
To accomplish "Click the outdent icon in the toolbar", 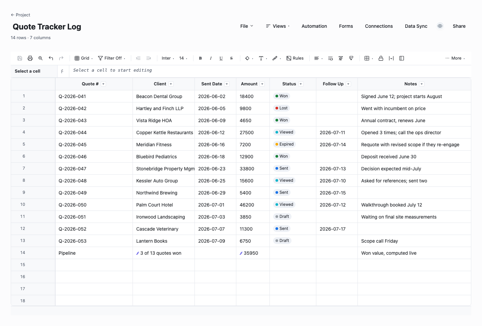I will (149, 58).
